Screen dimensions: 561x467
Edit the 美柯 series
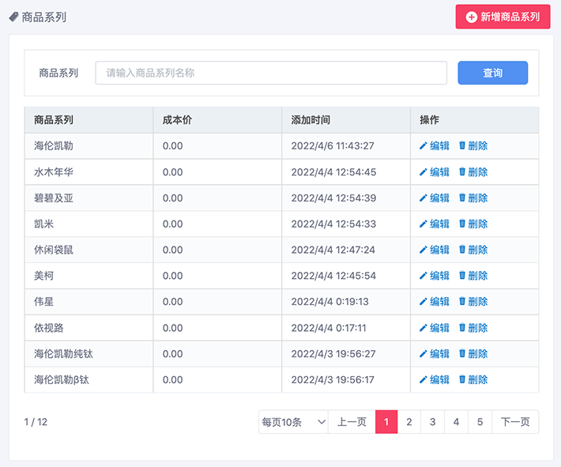point(435,276)
